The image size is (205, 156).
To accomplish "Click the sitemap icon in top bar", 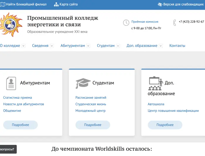I will pyautogui.click(x=56, y=4).
